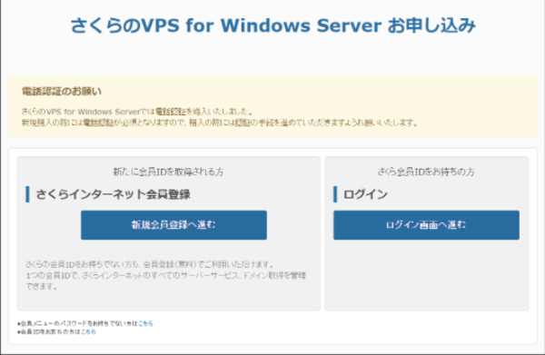
Task: Click the 電話認証のお願い notice heading
Action: pyautogui.click(x=62, y=92)
